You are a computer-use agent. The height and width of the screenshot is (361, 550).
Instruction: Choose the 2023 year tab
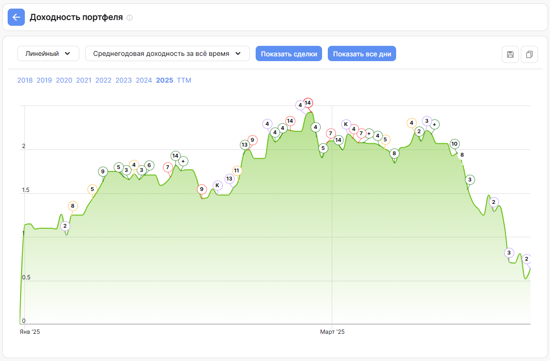pyautogui.click(x=123, y=80)
